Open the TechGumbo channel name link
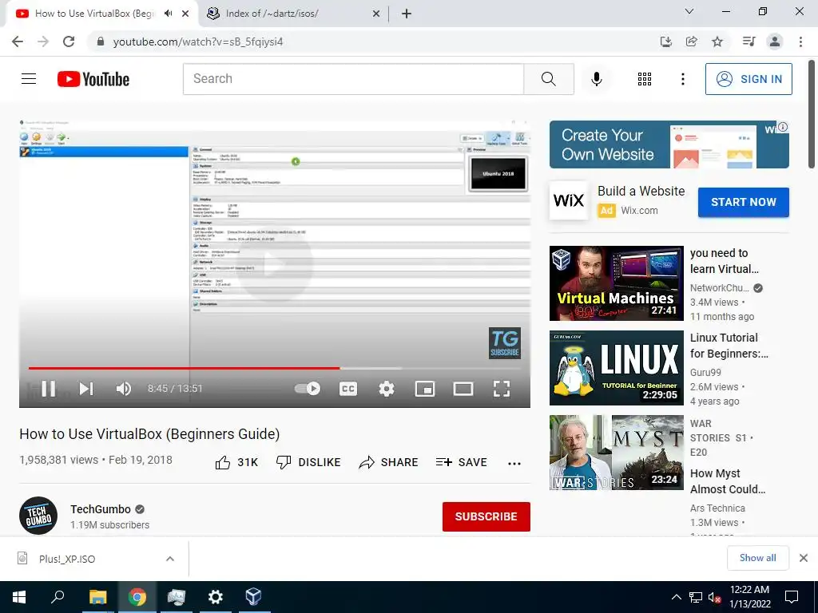 pos(101,509)
